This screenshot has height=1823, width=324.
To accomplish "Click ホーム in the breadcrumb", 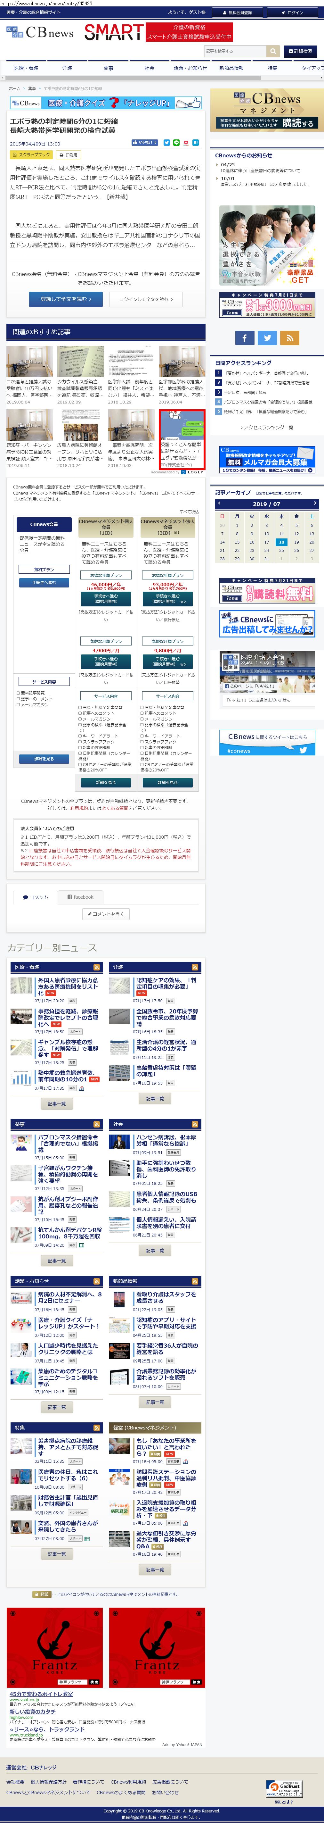I will pyautogui.click(x=14, y=88).
